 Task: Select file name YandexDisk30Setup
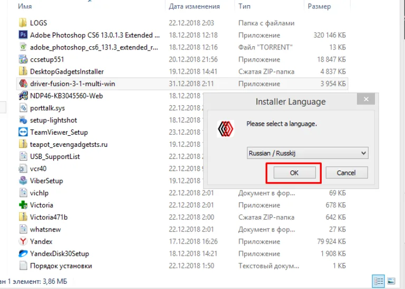(60, 254)
